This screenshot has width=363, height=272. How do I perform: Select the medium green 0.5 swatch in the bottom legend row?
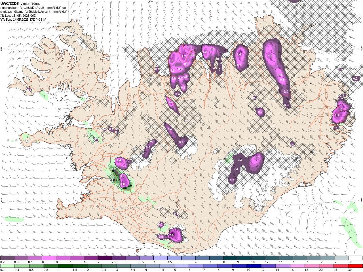tap(36, 266)
